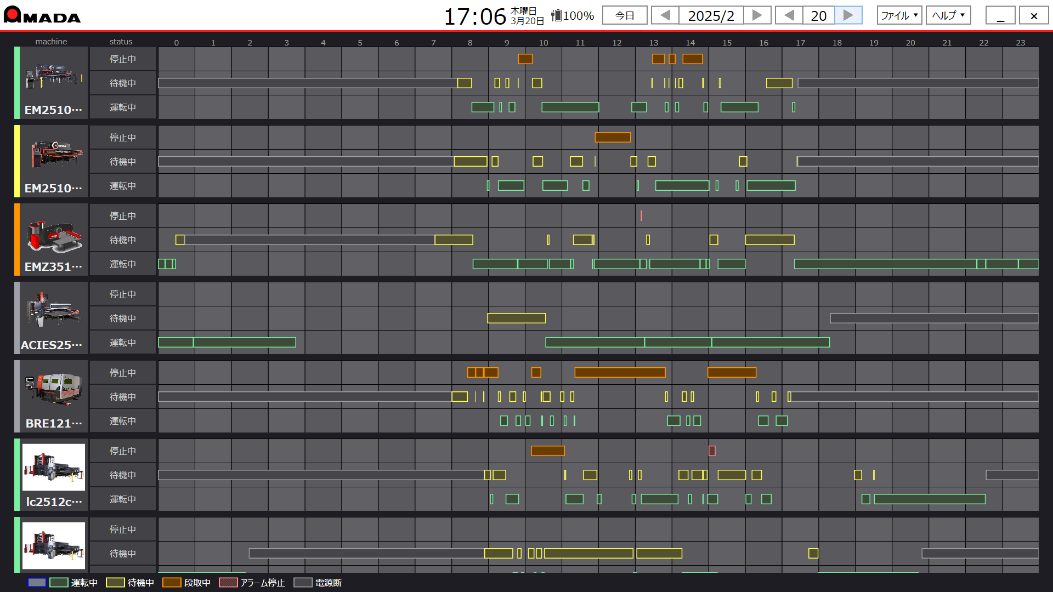Click the アラーム停止 red legend swatch
The height and width of the screenshot is (592, 1053).
228,582
